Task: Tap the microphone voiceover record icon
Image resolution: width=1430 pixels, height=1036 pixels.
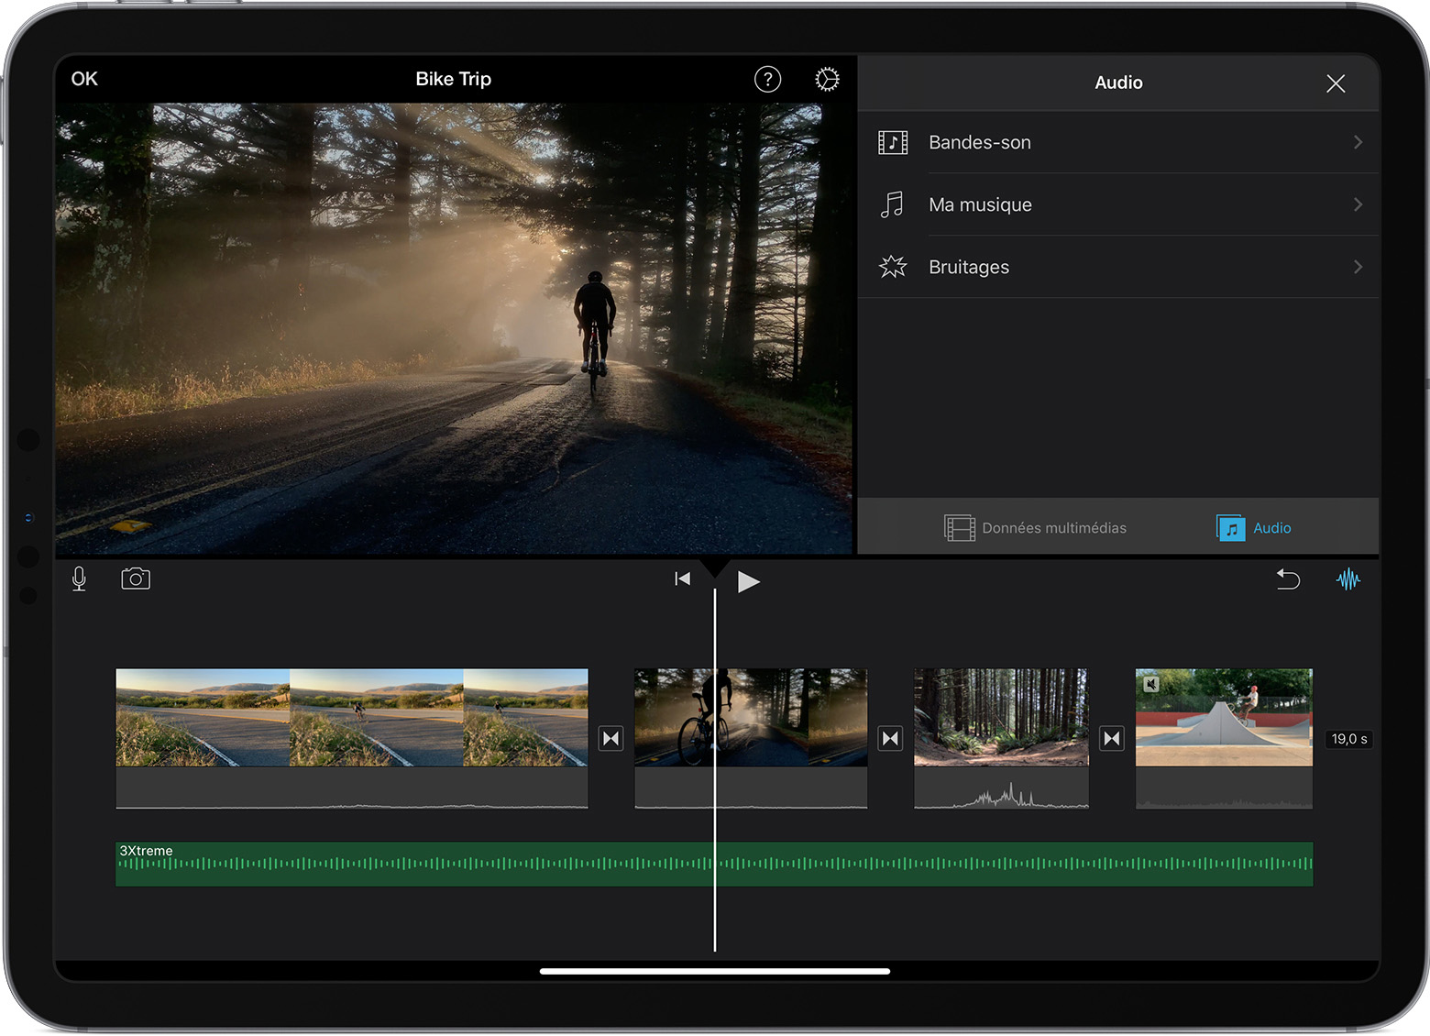Action: 80,579
